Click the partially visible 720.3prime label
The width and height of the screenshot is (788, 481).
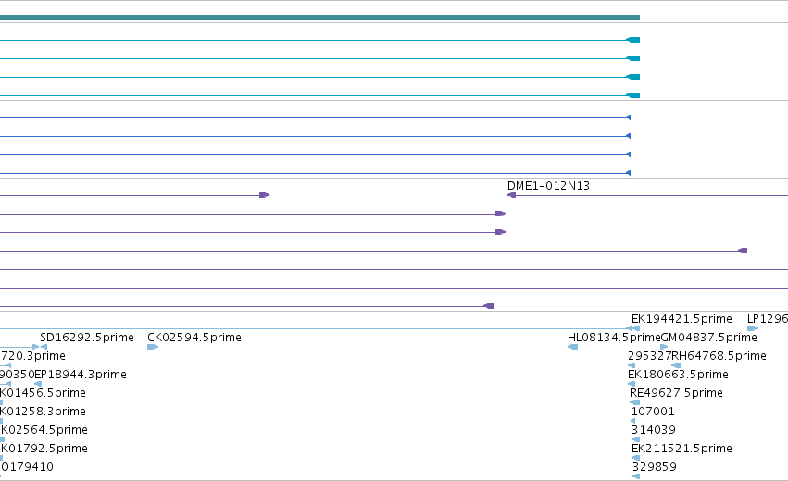[x=32, y=356]
